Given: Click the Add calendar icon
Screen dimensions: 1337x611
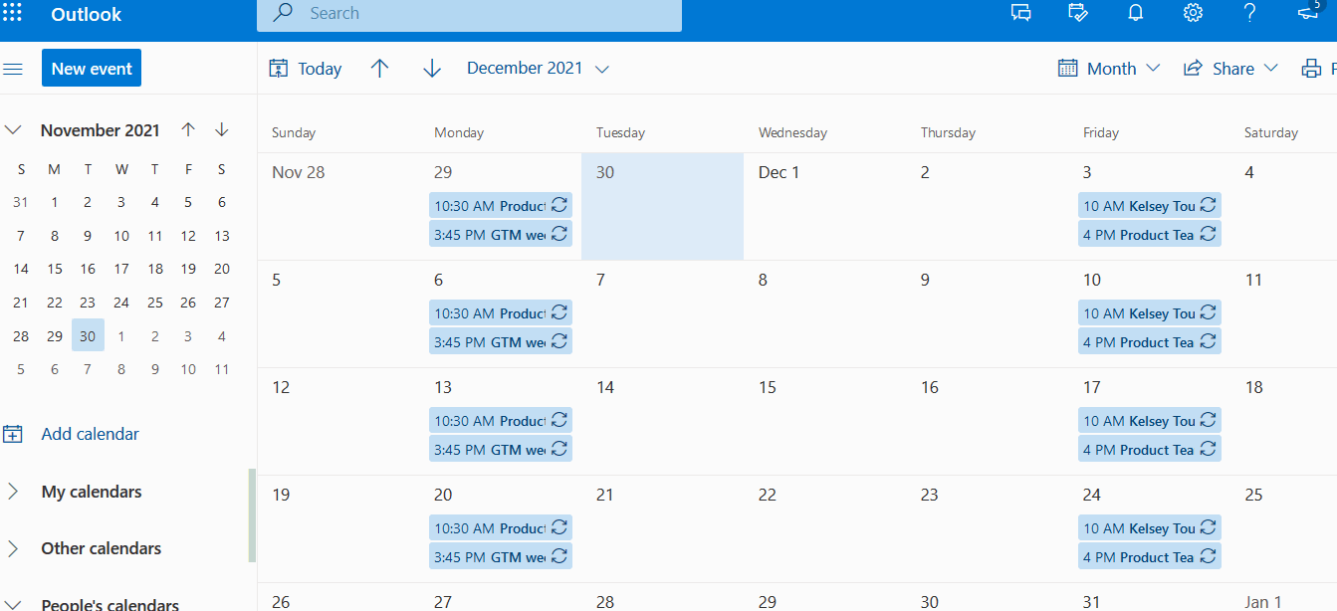Looking at the screenshot, I should tap(13, 433).
